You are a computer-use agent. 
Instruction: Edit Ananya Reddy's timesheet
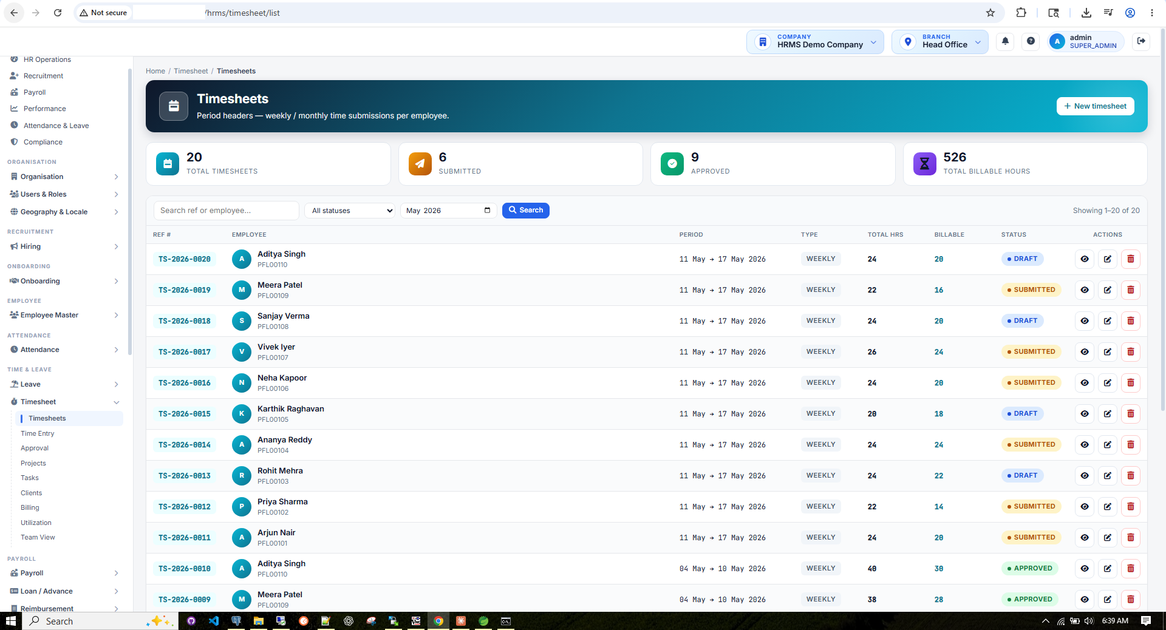pyautogui.click(x=1108, y=445)
